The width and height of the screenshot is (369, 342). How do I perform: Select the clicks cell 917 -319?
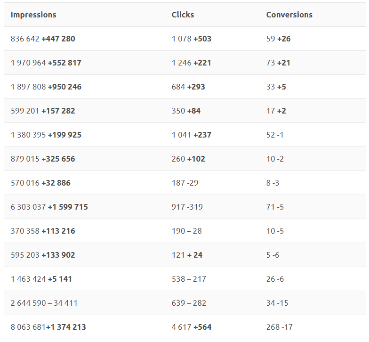[187, 207]
